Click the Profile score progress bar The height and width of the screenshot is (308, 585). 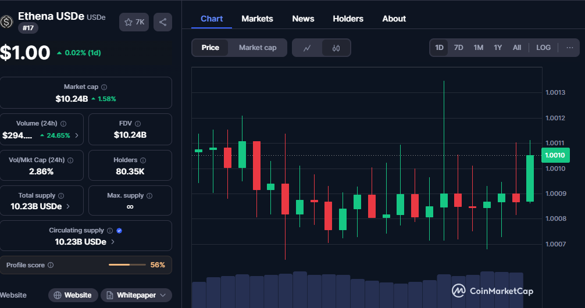[x=127, y=265]
